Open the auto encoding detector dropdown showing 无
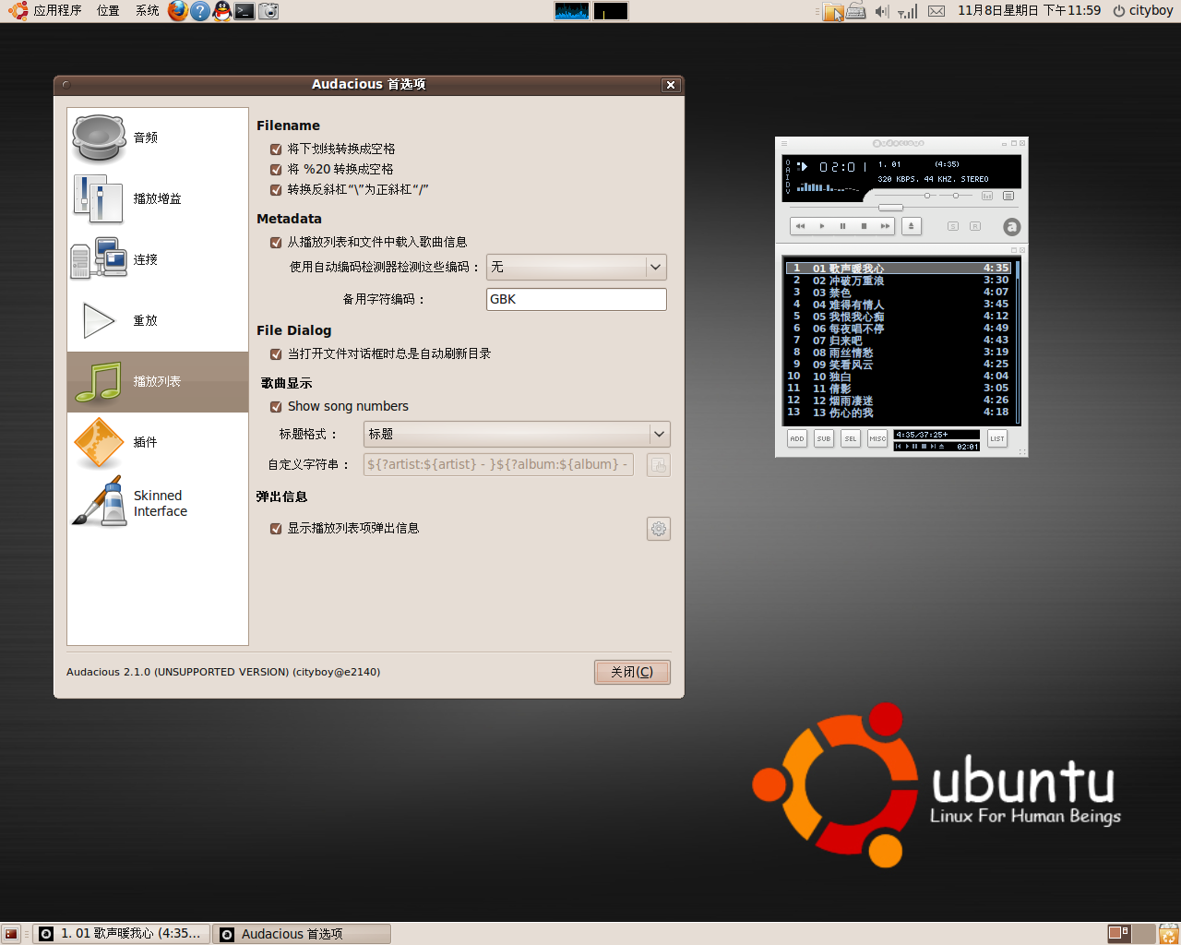This screenshot has width=1181, height=945. (576, 267)
